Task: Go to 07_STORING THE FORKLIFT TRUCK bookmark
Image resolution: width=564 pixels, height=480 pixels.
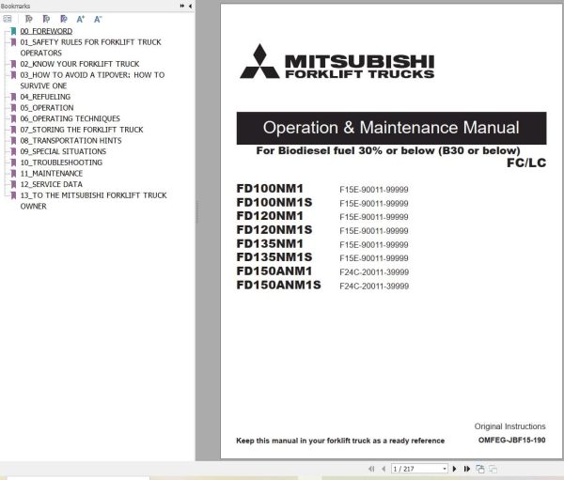Action: 82,130
